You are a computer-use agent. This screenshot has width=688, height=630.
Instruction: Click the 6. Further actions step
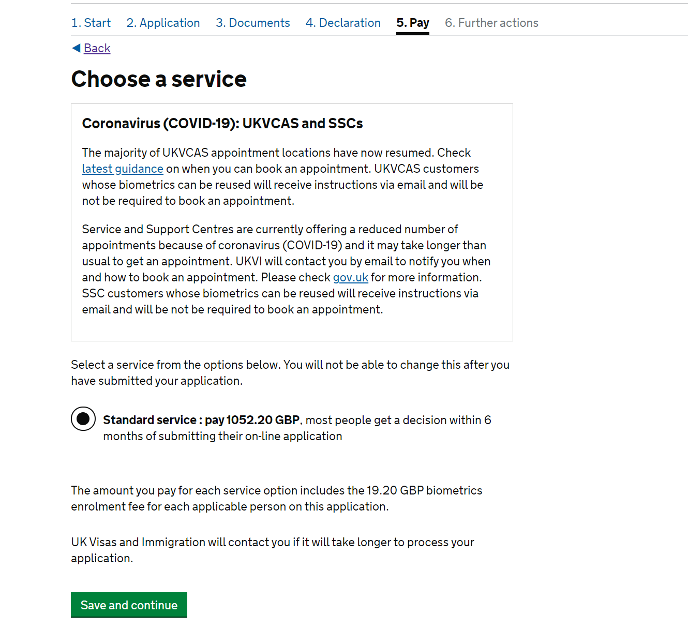coord(491,23)
